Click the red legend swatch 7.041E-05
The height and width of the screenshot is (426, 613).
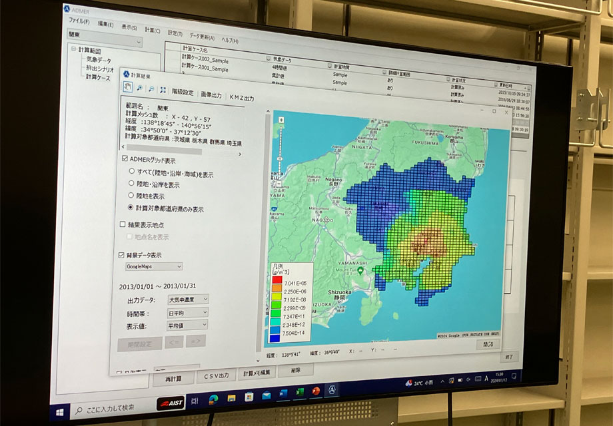pyautogui.click(x=277, y=280)
